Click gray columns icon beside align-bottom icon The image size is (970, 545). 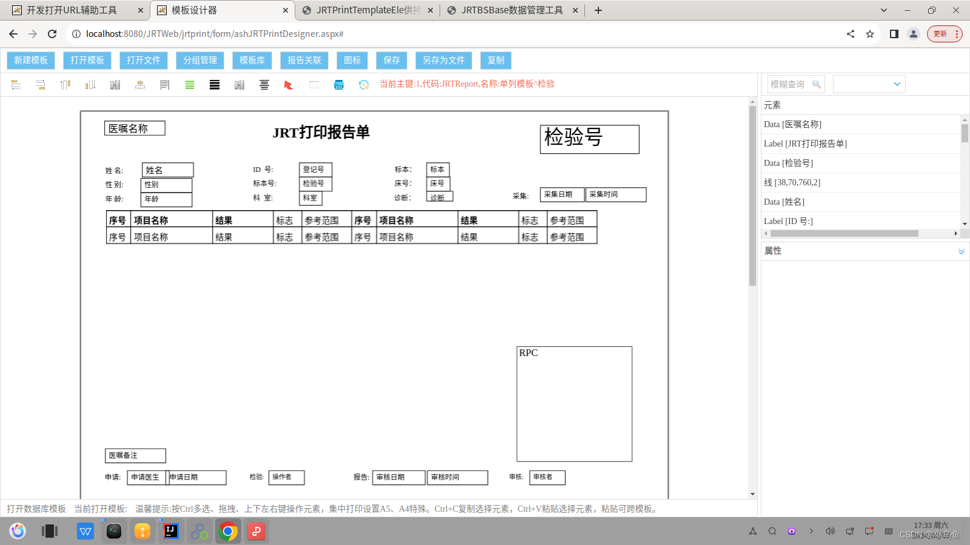click(x=115, y=85)
